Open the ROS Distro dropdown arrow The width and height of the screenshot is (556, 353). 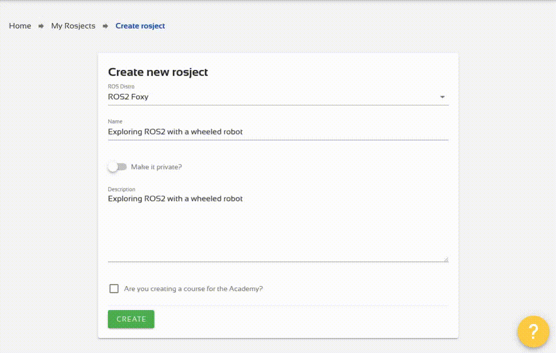pos(442,97)
